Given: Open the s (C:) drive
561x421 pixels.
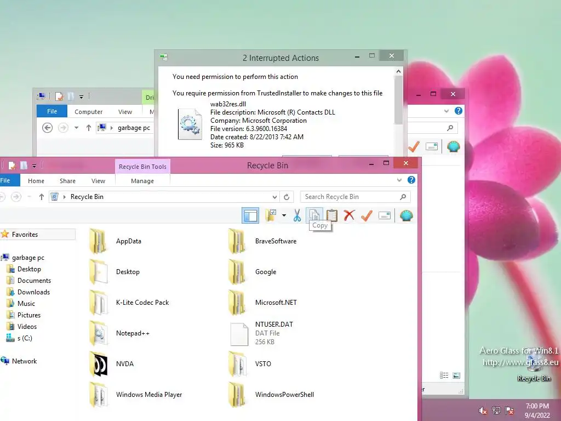Looking at the screenshot, I should click(24, 338).
